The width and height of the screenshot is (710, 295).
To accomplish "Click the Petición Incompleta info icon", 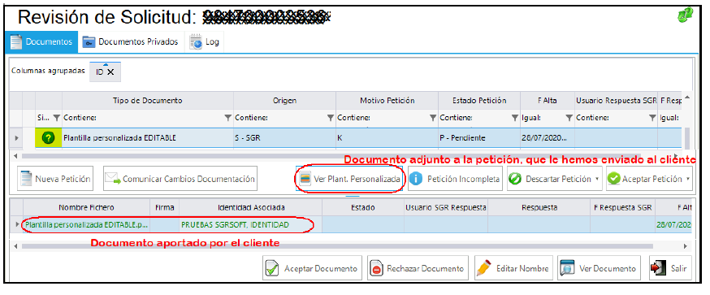I will (x=416, y=179).
